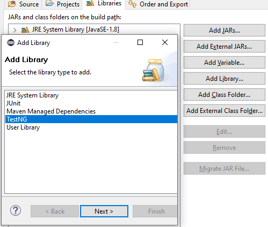Click the library jar banner image
The width and height of the screenshot is (268, 227).
[153, 70]
